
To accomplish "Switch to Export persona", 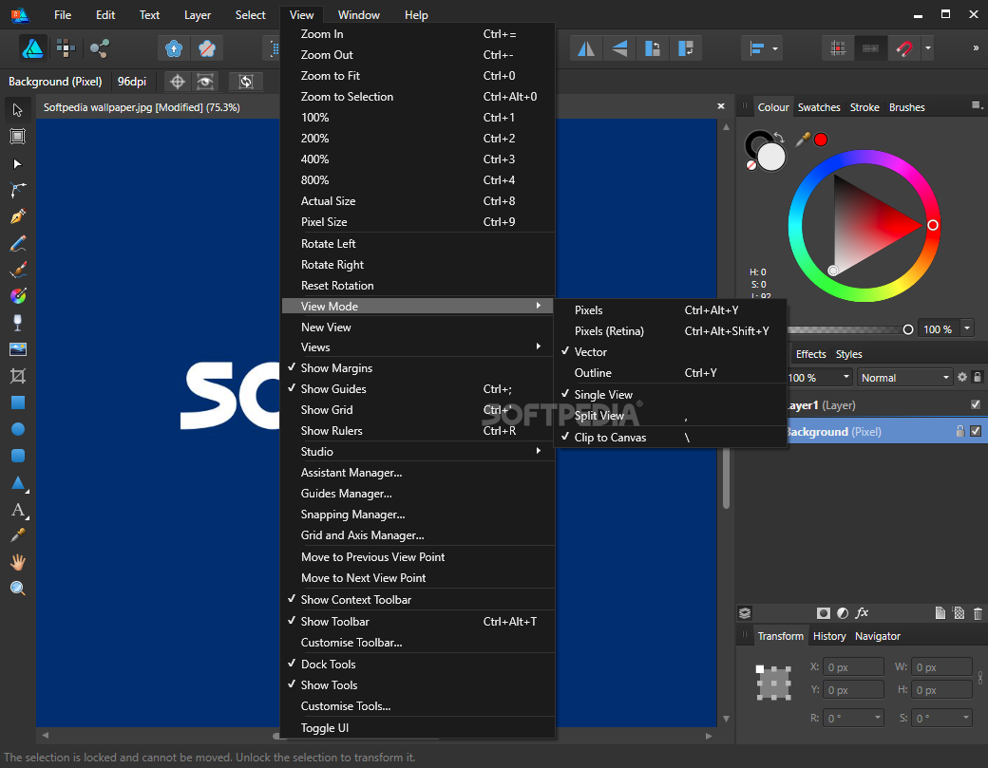I will coord(99,48).
